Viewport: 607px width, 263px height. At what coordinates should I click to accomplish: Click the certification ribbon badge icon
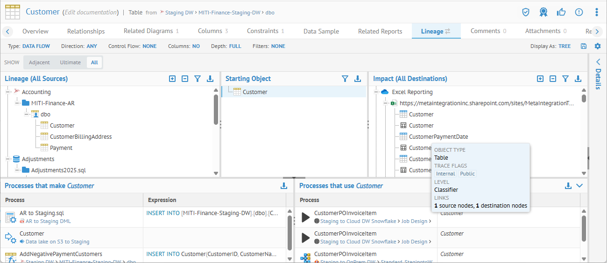tap(543, 12)
